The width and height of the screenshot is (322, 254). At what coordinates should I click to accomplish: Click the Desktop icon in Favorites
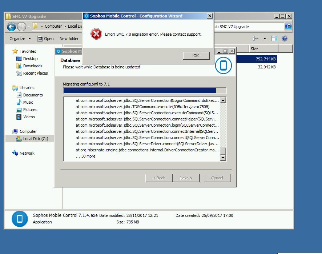pos(19,59)
